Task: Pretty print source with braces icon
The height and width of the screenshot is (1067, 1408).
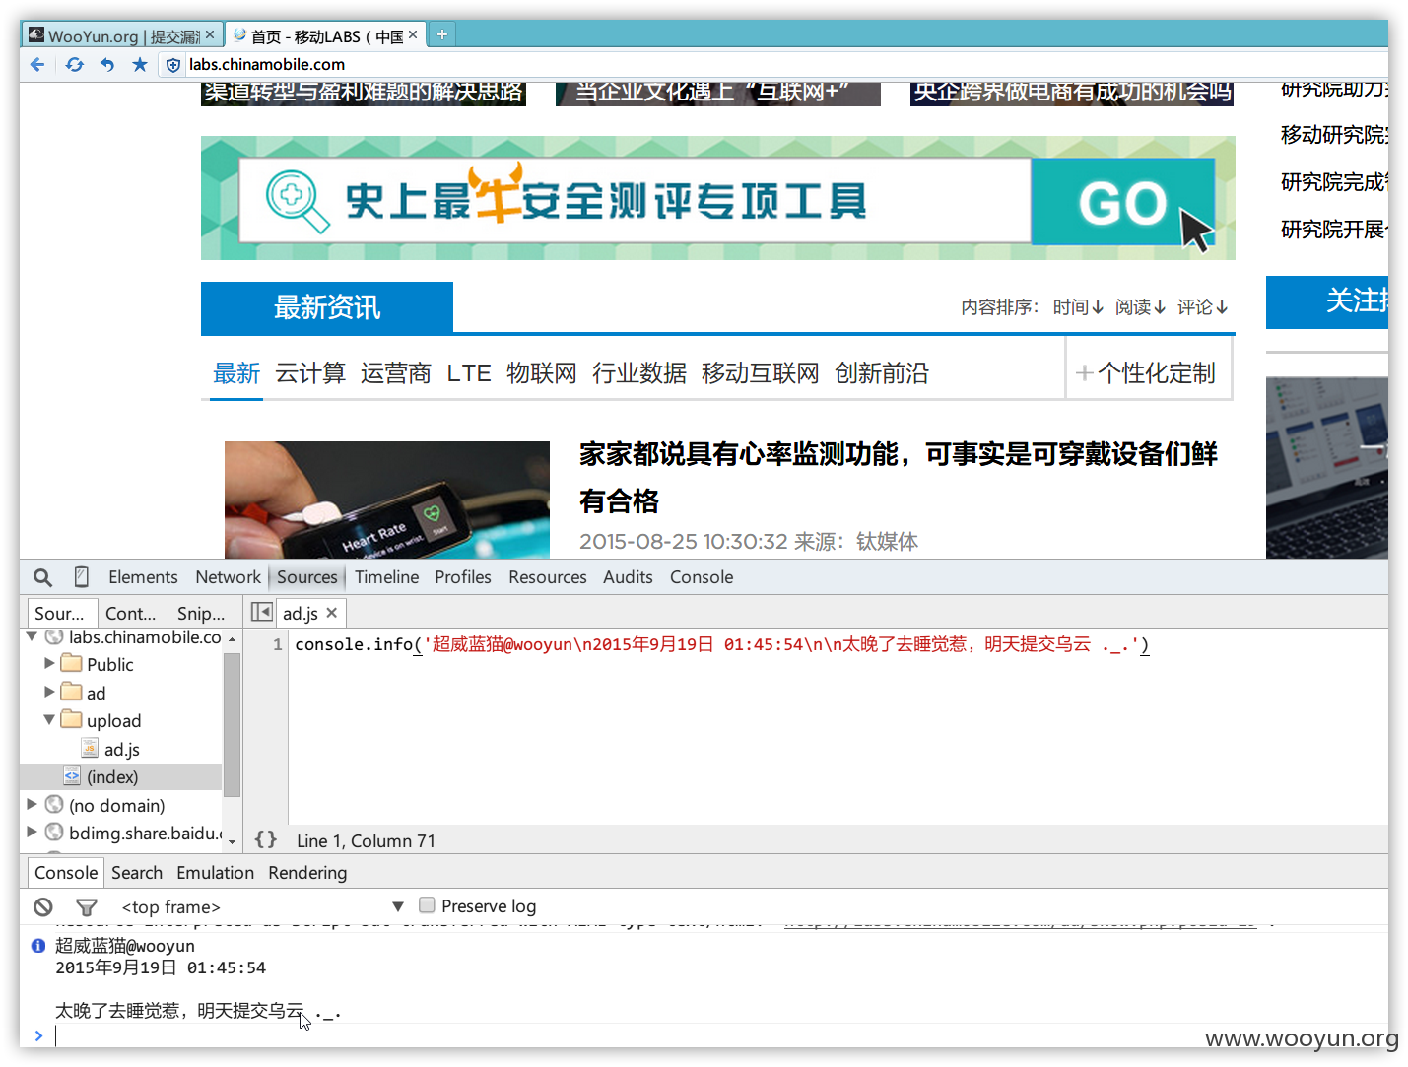Action: pyautogui.click(x=265, y=839)
